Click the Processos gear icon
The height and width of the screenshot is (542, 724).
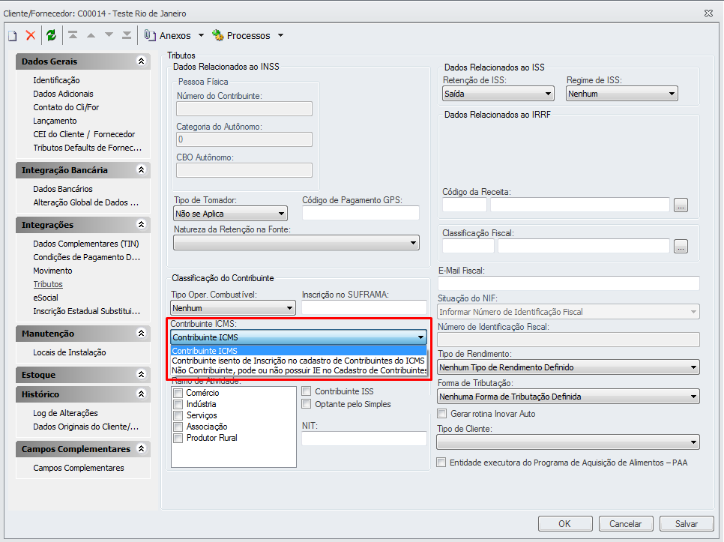pos(218,35)
